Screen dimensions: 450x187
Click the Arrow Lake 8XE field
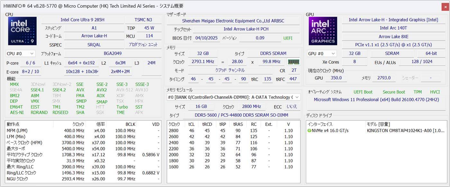[393, 36]
